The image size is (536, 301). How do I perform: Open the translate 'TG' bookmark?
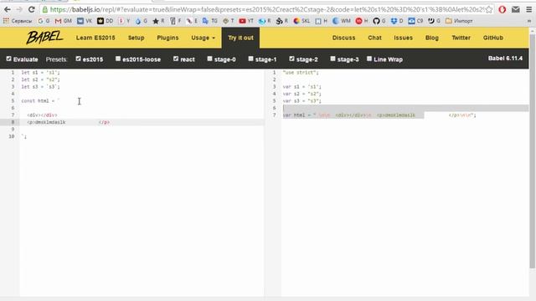pos(210,21)
